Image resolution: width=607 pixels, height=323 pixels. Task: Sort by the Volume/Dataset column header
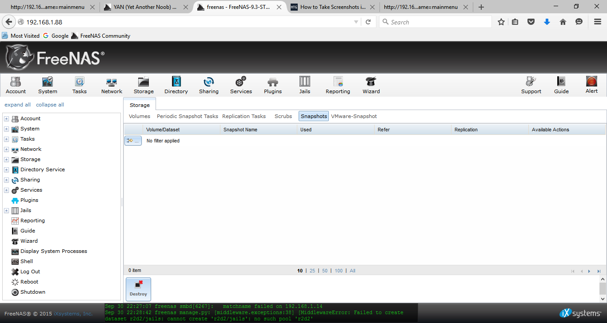(181, 130)
